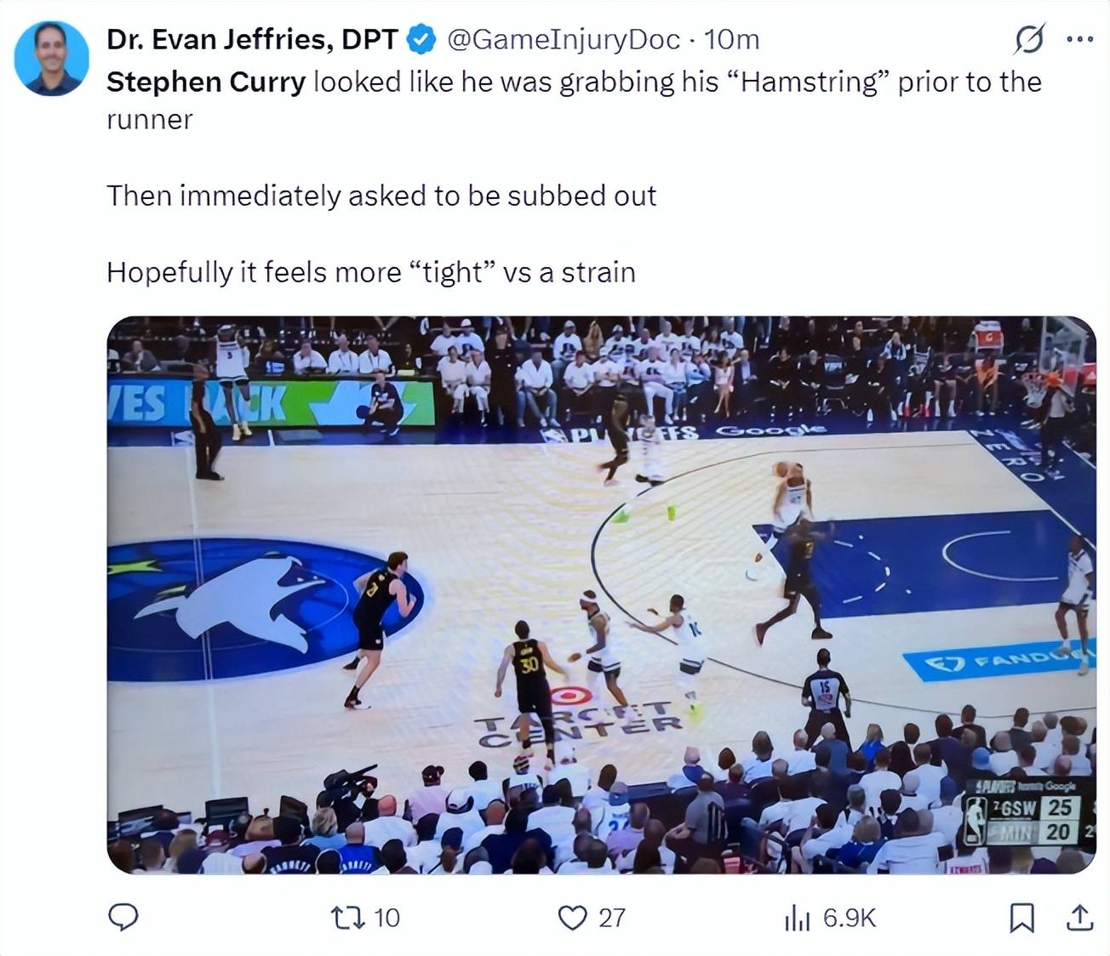Repost the tweet using the retweet icon
The width and height of the screenshot is (1110, 956).
pos(347,917)
